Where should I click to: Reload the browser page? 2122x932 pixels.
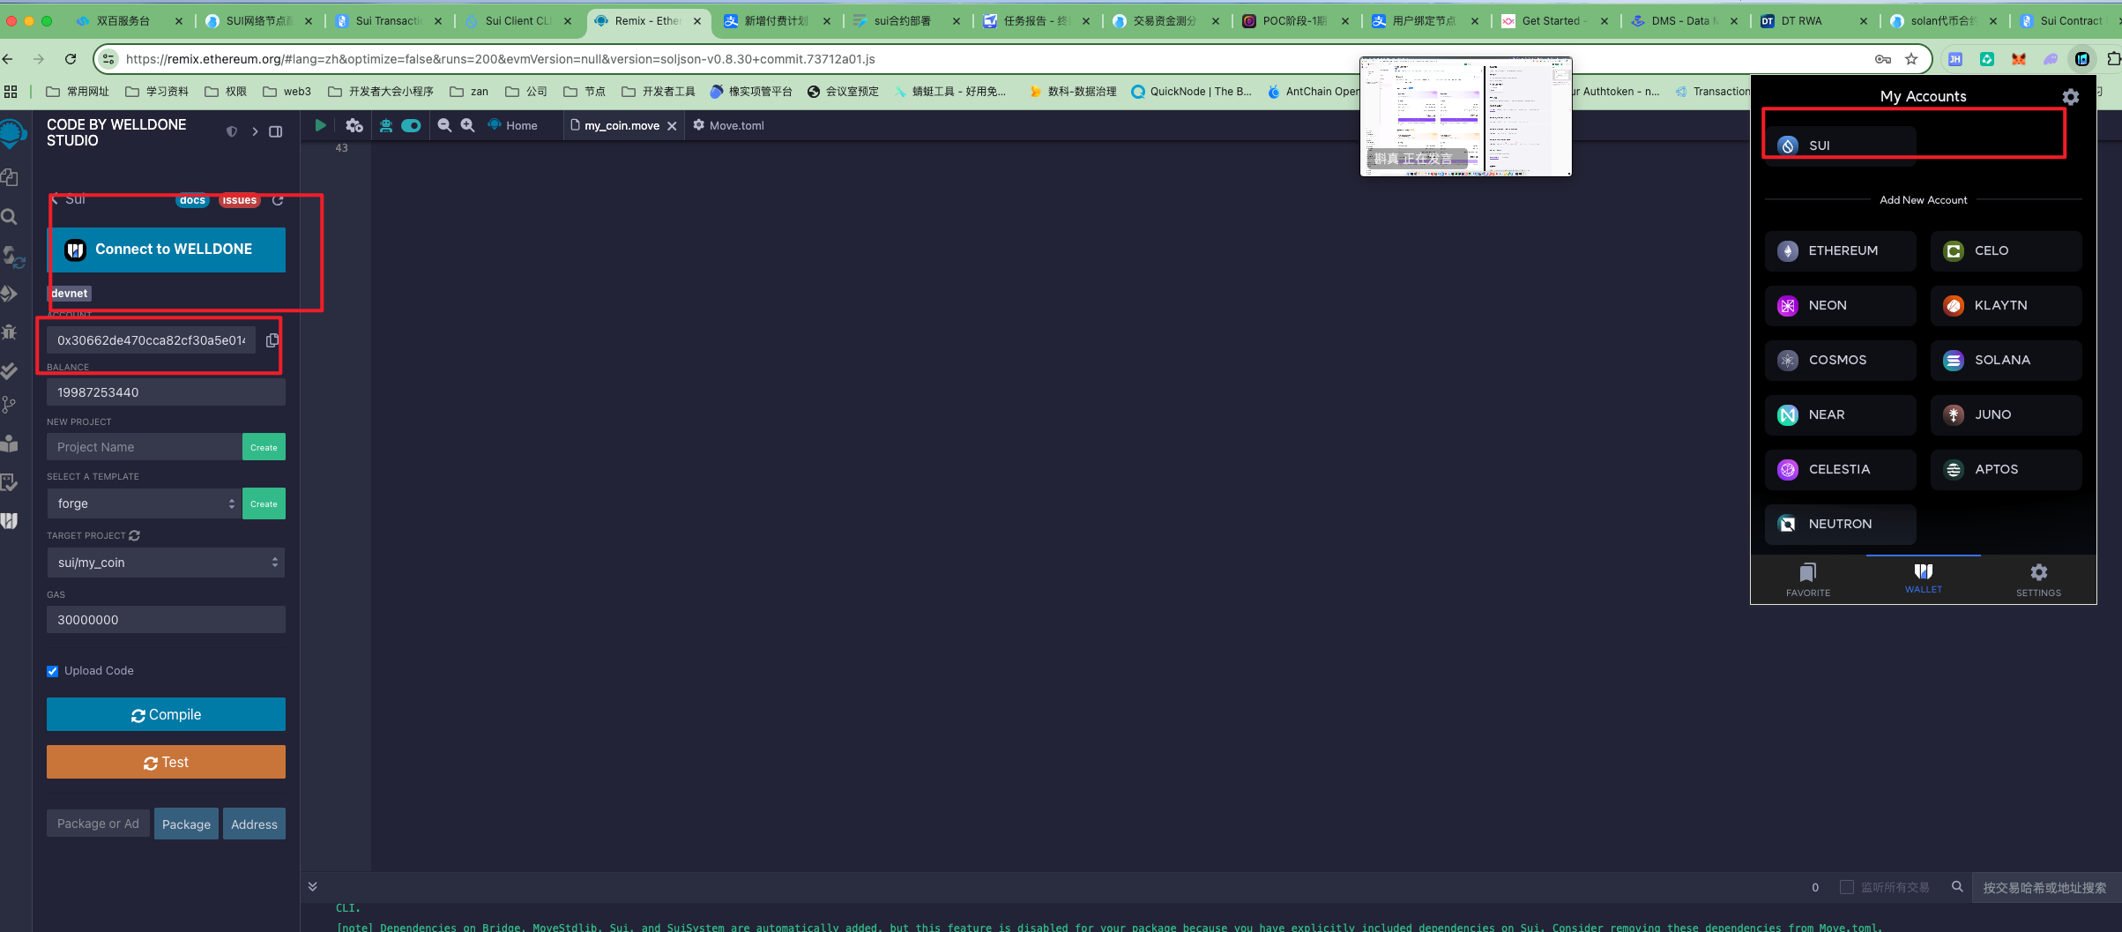[71, 59]
